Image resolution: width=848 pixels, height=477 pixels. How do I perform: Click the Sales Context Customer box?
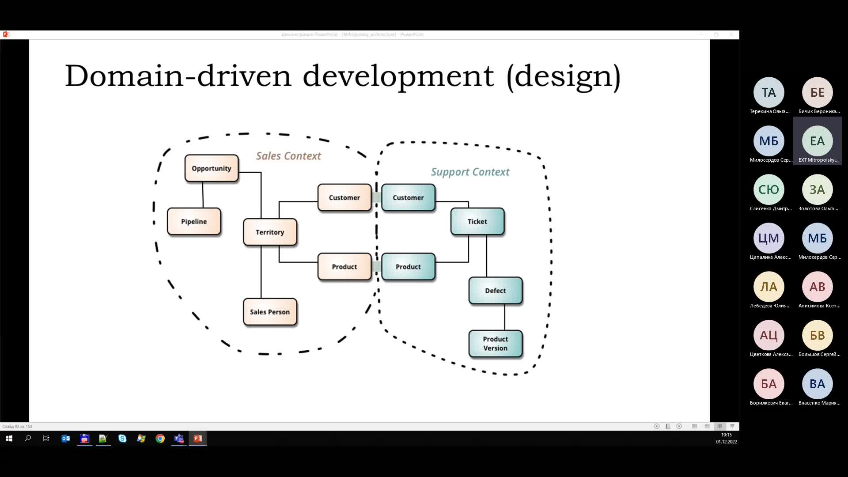[x=344, y=197]
